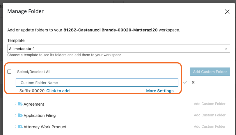
Task: Select the Application Filing folder name
Action: (40, 116)
